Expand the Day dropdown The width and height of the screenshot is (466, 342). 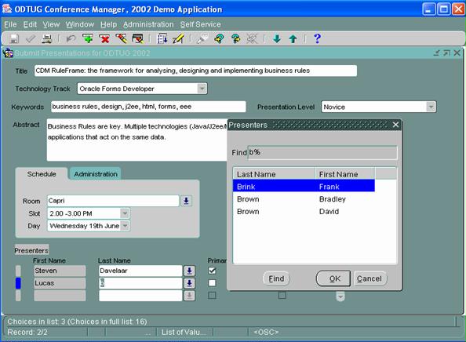click(x=125, y=226)
